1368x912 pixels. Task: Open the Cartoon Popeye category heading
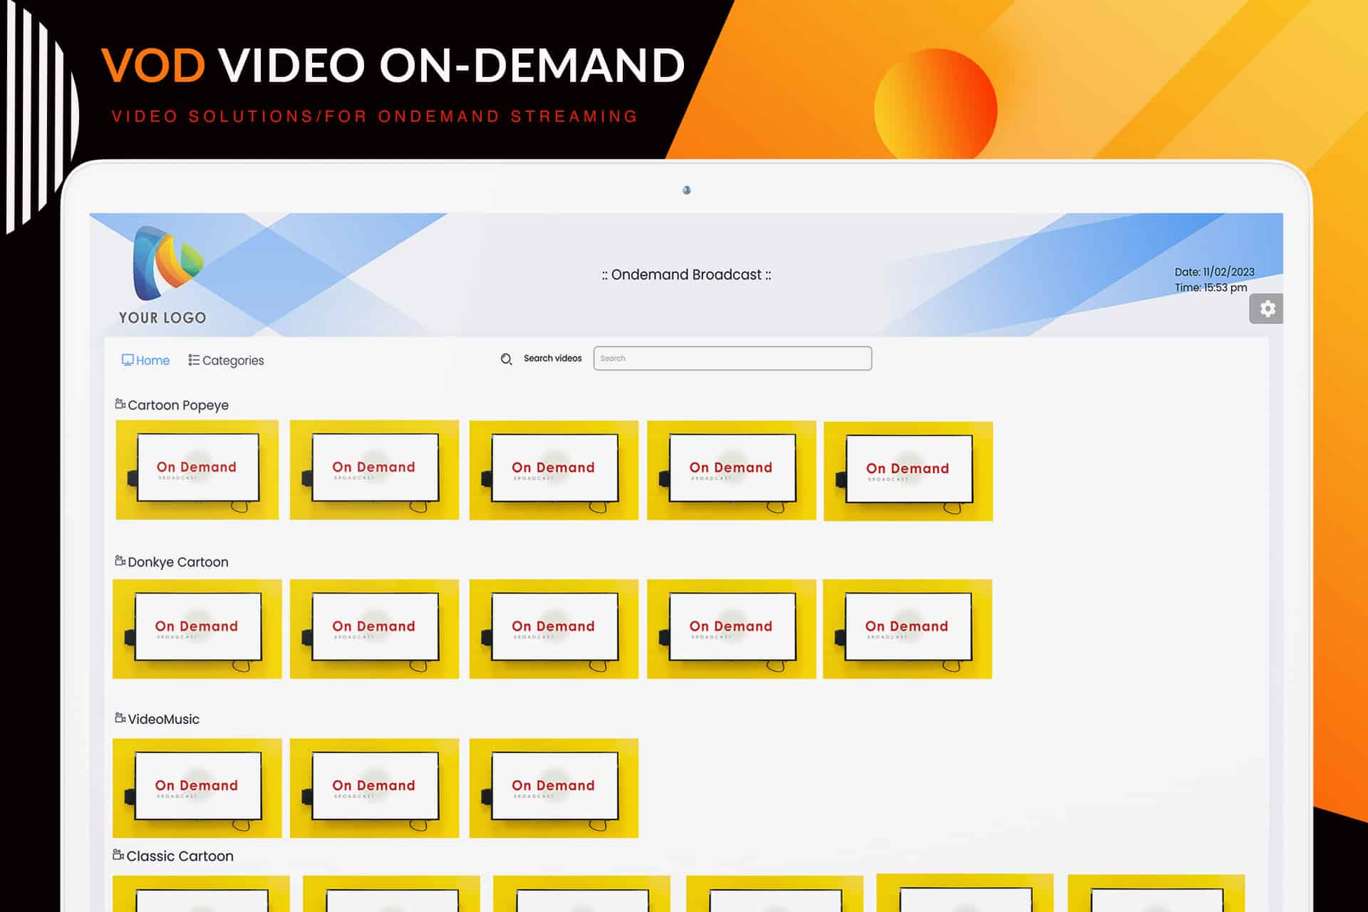(178, 405)
